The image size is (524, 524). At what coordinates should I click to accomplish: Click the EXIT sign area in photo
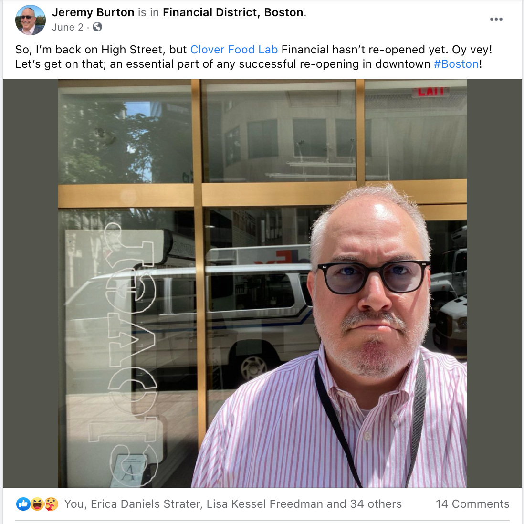(x=430, y=91)
